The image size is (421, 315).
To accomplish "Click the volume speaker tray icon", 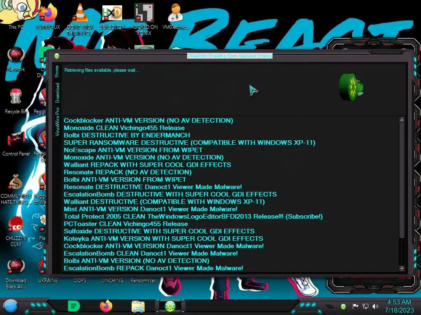I will coord(375,306).
